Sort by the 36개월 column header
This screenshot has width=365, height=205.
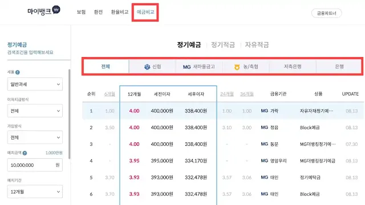point(247,94)
